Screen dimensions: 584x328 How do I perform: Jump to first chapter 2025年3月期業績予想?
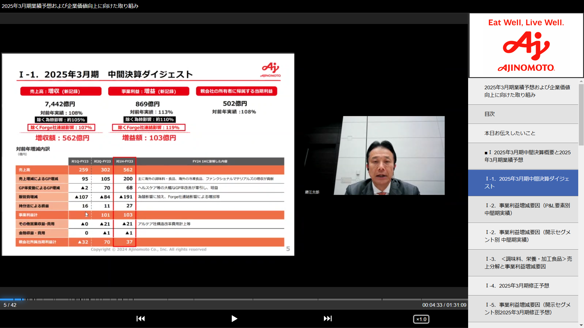(523, 91)
